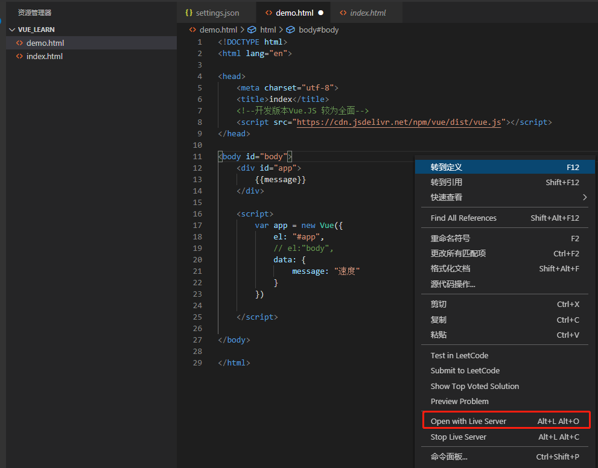Viewport: 598px width, 468px height.
Task: Collapse the VUE_LEARN folder in Explorer
Action: pyautogui.click(x=13, y=29)
